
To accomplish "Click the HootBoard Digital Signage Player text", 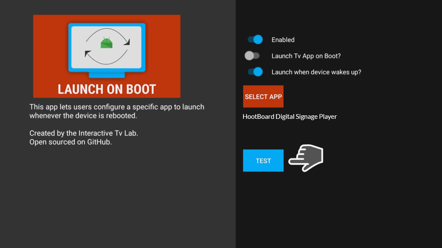I will tap(289, 117).
